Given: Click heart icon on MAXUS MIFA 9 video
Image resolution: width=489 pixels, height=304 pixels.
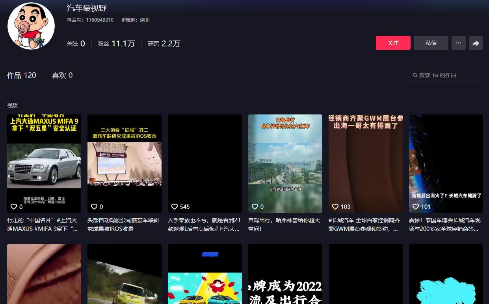Looking at the screenshot, I should (x=14, y=206).
